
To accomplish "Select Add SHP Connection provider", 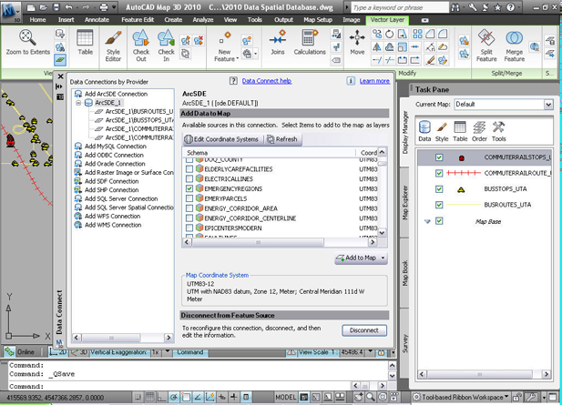I will [x=111, y=190].
